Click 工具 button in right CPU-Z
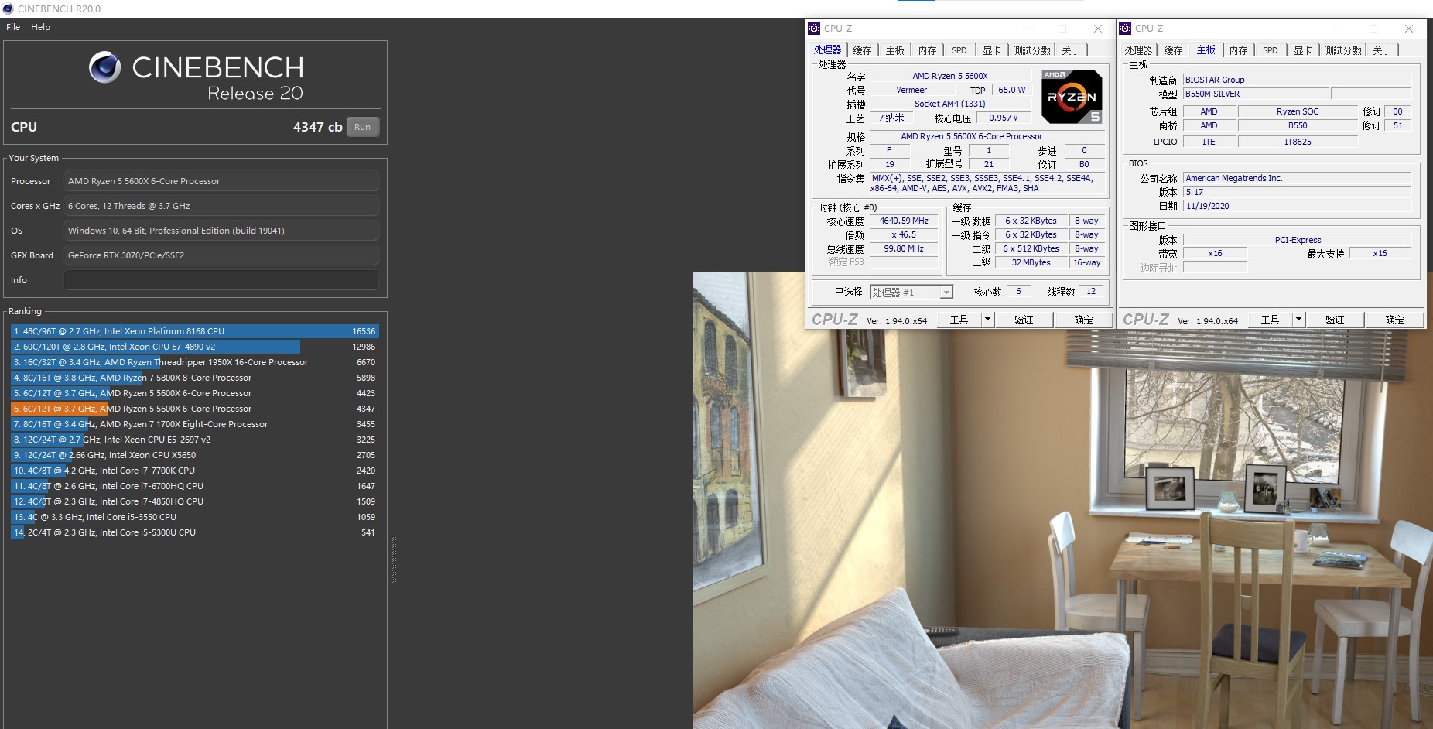The height and width of the screenshot is (729, 1433). click(1271, 320)
